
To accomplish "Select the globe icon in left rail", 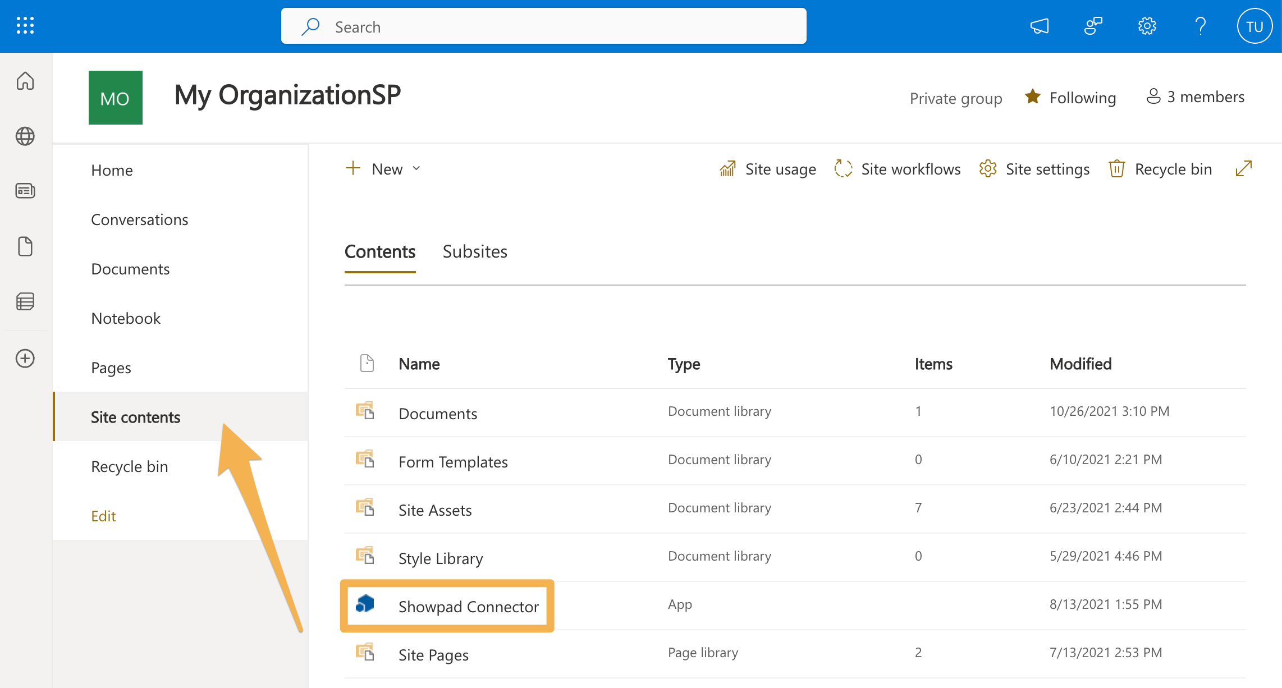I will pos(25,136).
